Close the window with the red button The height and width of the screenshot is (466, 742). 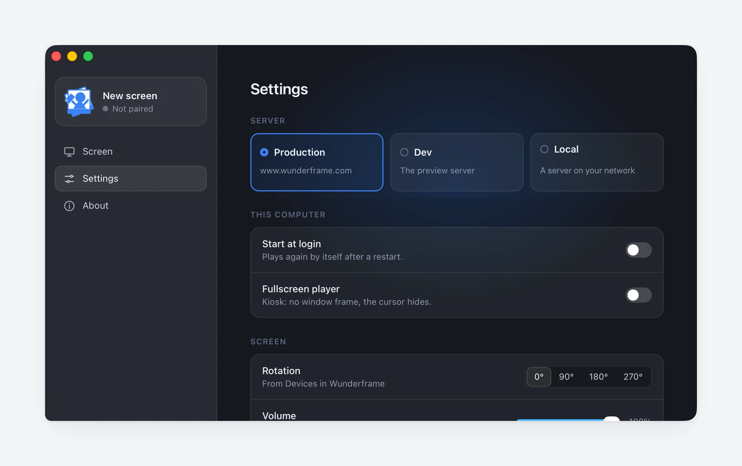point(56,56)
